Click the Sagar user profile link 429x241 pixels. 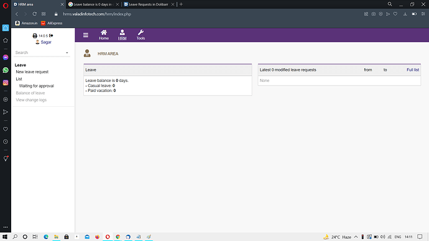pyautogui.click(x=46, y=42)
